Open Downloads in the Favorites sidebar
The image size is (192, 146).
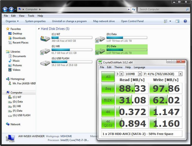[19, 38]
